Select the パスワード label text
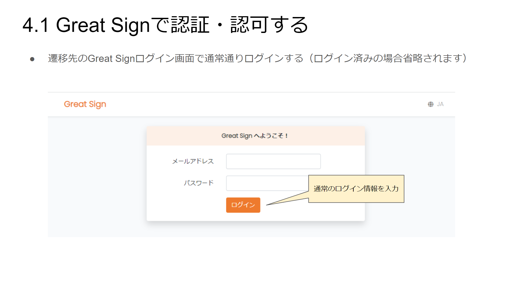Image resolution: width=510 pixels, height=287 pixels. pos(199,183)
